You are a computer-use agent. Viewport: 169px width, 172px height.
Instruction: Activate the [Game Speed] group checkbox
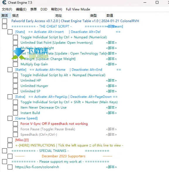(10, 118)
